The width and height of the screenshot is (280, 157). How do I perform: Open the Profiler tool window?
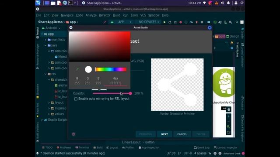pos(128,147)
